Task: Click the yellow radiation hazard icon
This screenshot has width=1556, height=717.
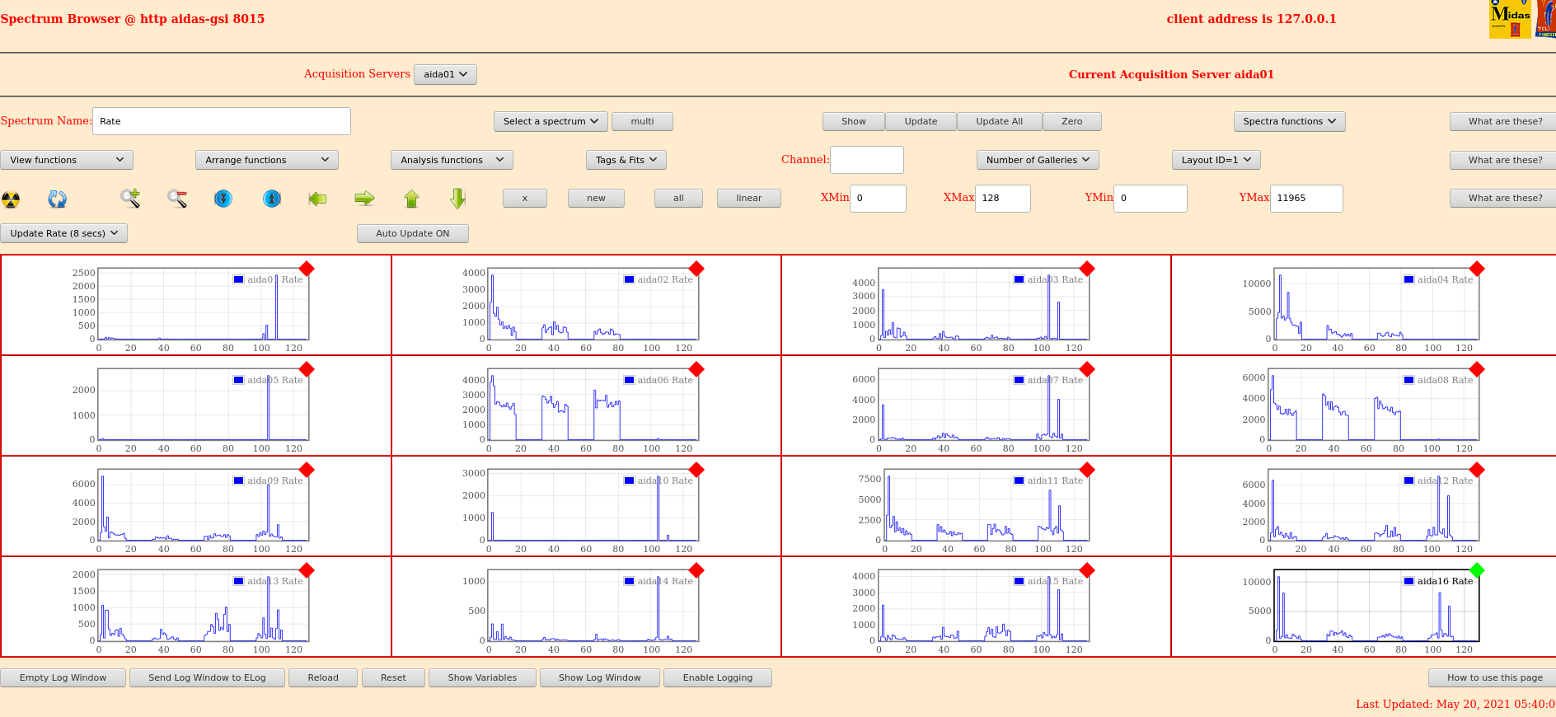Action: 11,199
